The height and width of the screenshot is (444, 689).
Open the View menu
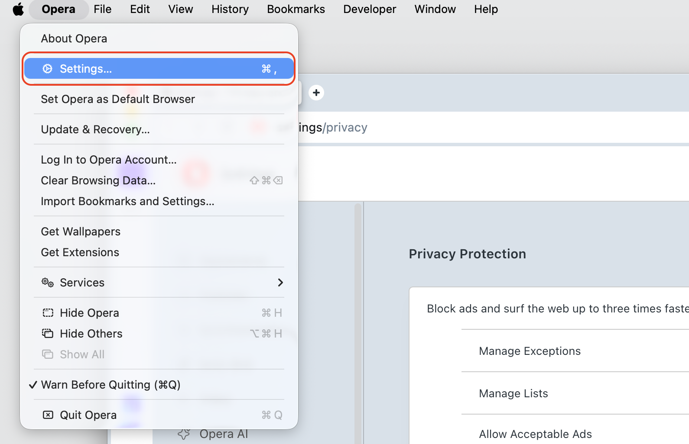(x=181, y=9)
